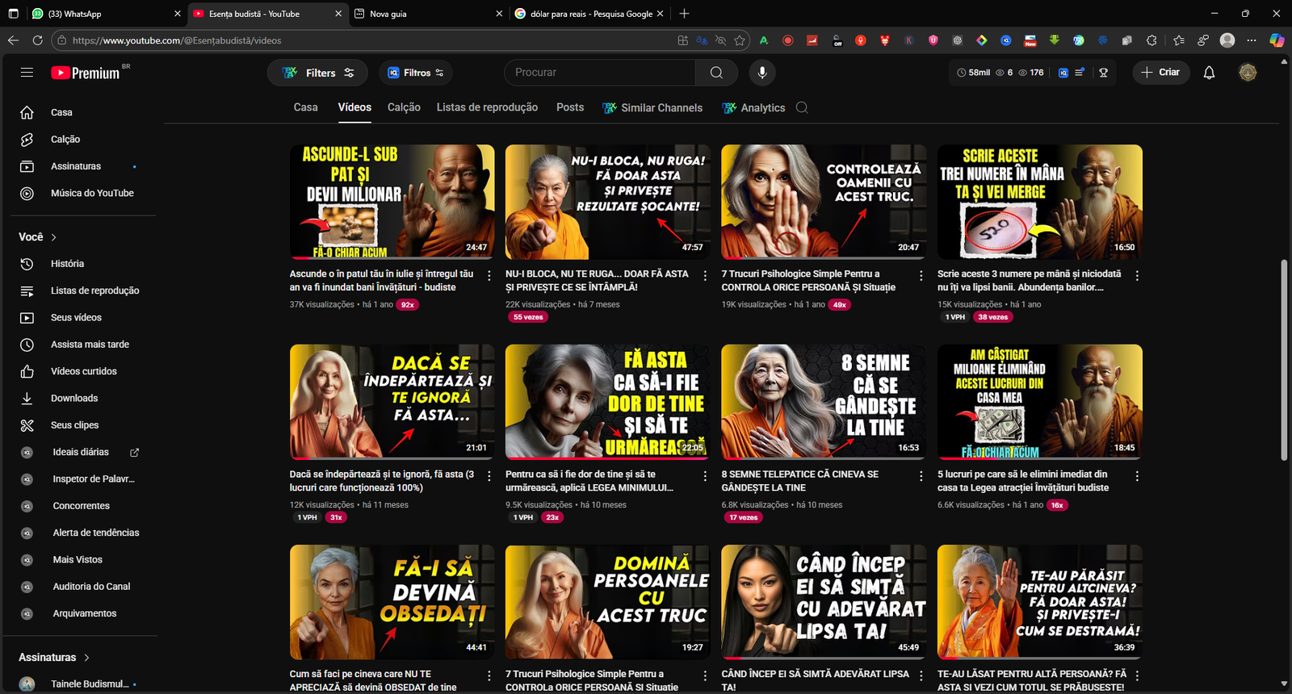Open options for "8 SEMNE TELEPATICE" video
The image size is (1292, 694).
click(x=921, y=476)
